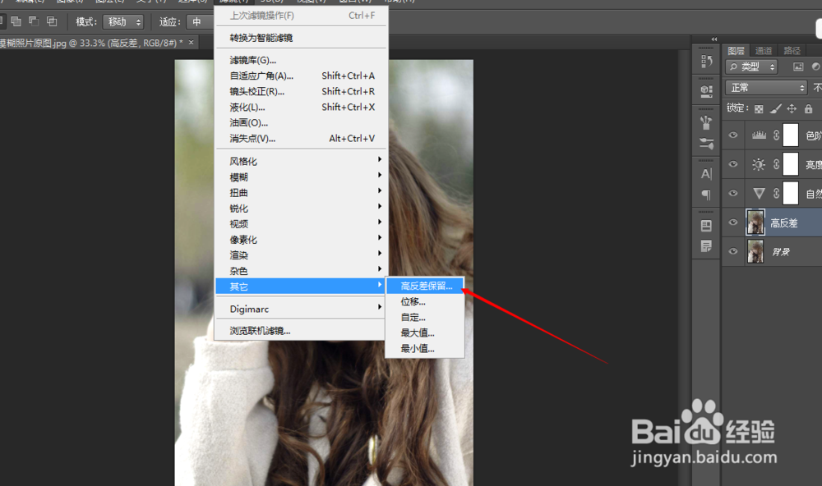Expand the 杂色 submenu

pos(302,271)
